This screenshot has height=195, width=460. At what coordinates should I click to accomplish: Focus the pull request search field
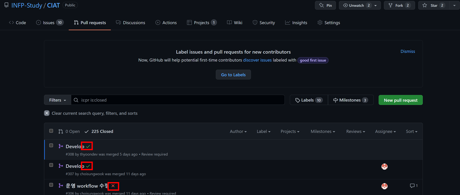pyautogui.click(x=178, y=100)
